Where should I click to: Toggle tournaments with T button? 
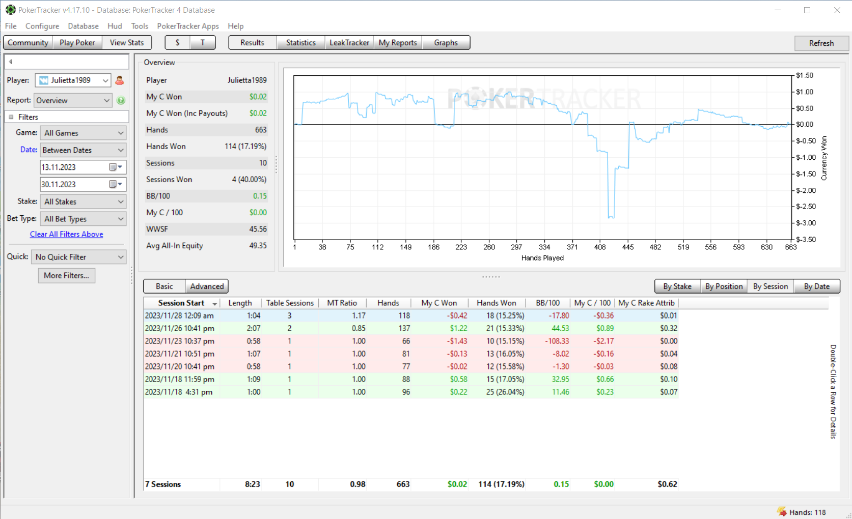click(203, 43)
